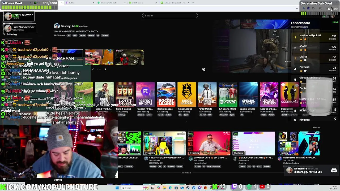
Task: Go to previous featured stream carousel arrow
Action: point(93,69)
